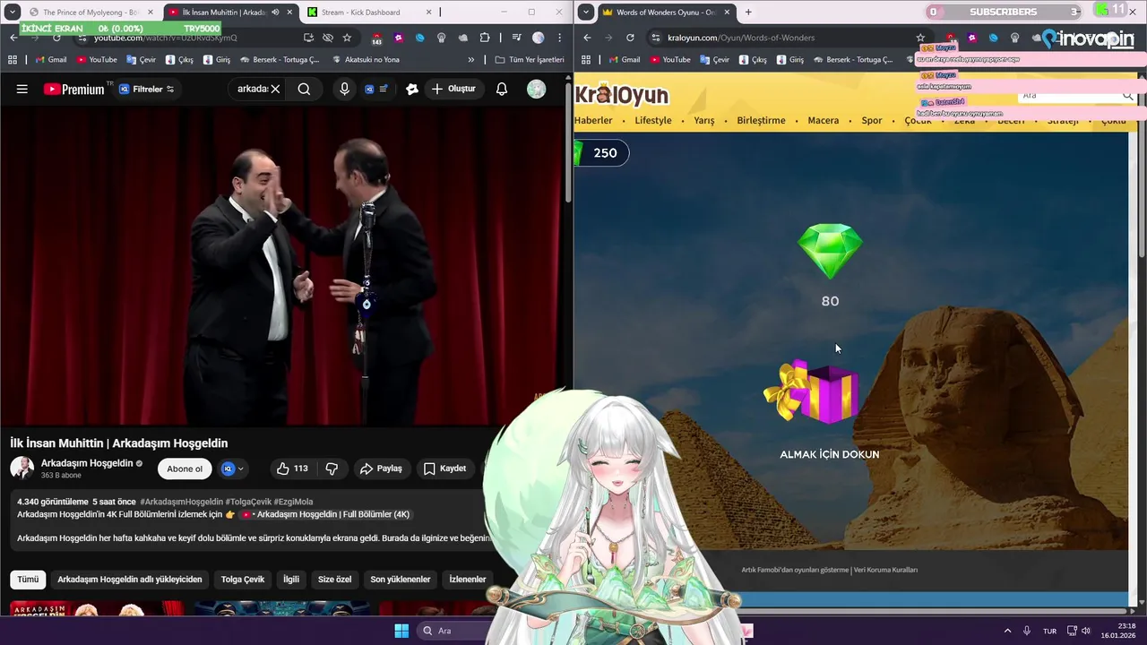Open the Filtreler filter button
This screenshot has width=1147, height=645.
(x=146, y=89)
